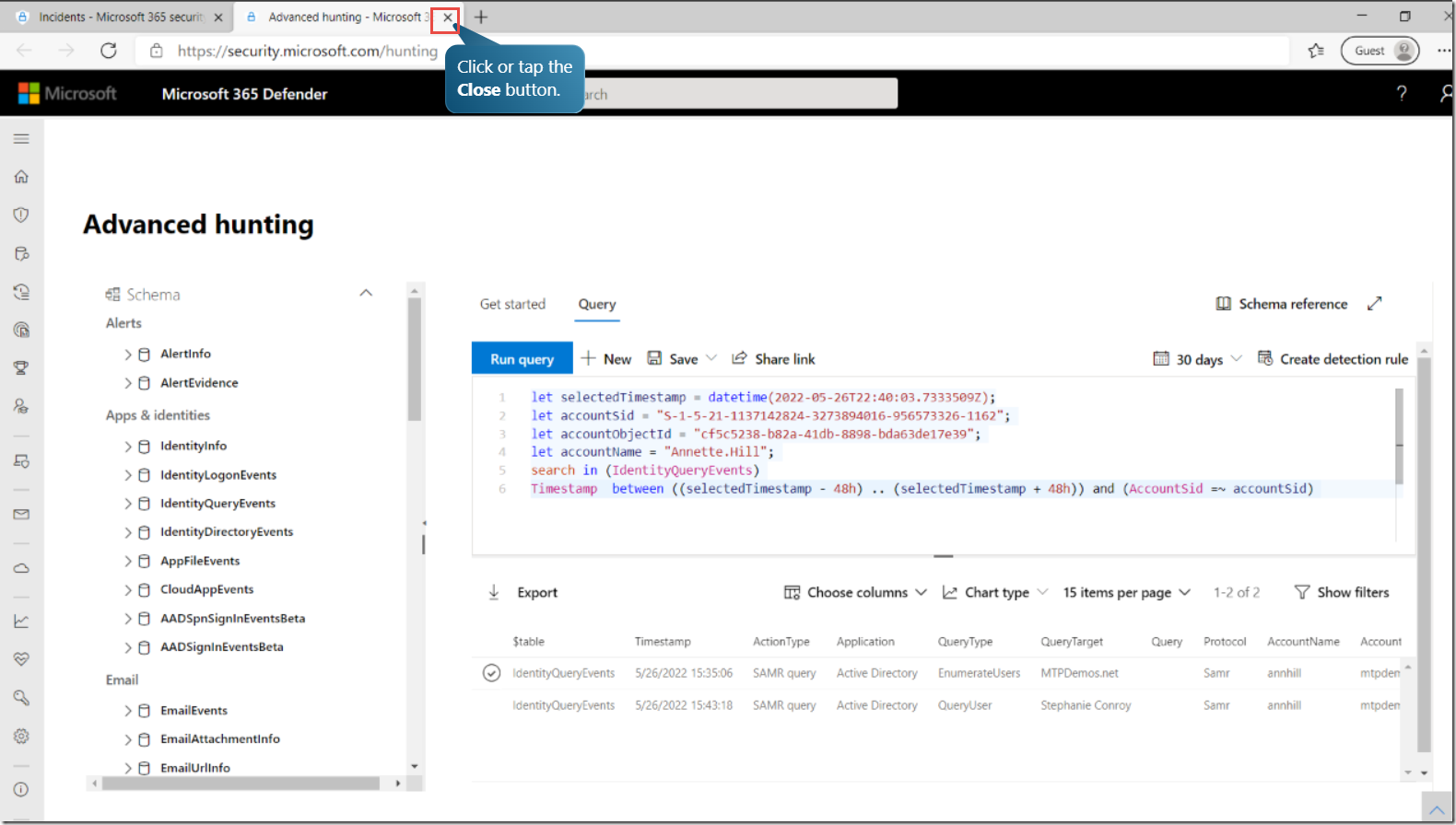The image size is (1456, 825).
Task: Expand IdentityQueryEvents table in schema
Action: [x=128, y=504]
